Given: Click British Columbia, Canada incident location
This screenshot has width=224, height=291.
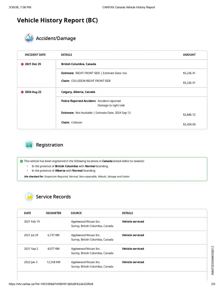Looking at the screenshot, I should [79, 64].
